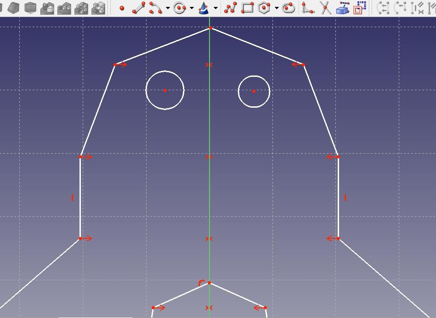Open the arc tool dropdown arrow
The image size is (436, 318).
167,8
